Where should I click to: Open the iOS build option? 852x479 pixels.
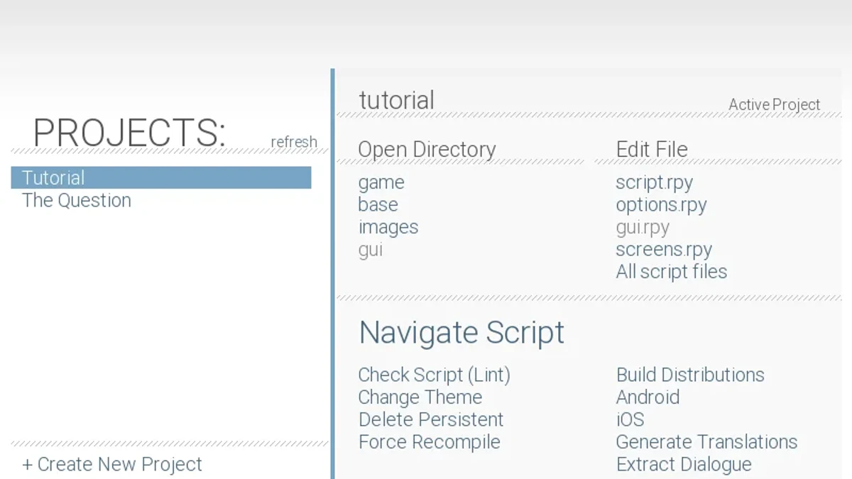click(630, 419)
